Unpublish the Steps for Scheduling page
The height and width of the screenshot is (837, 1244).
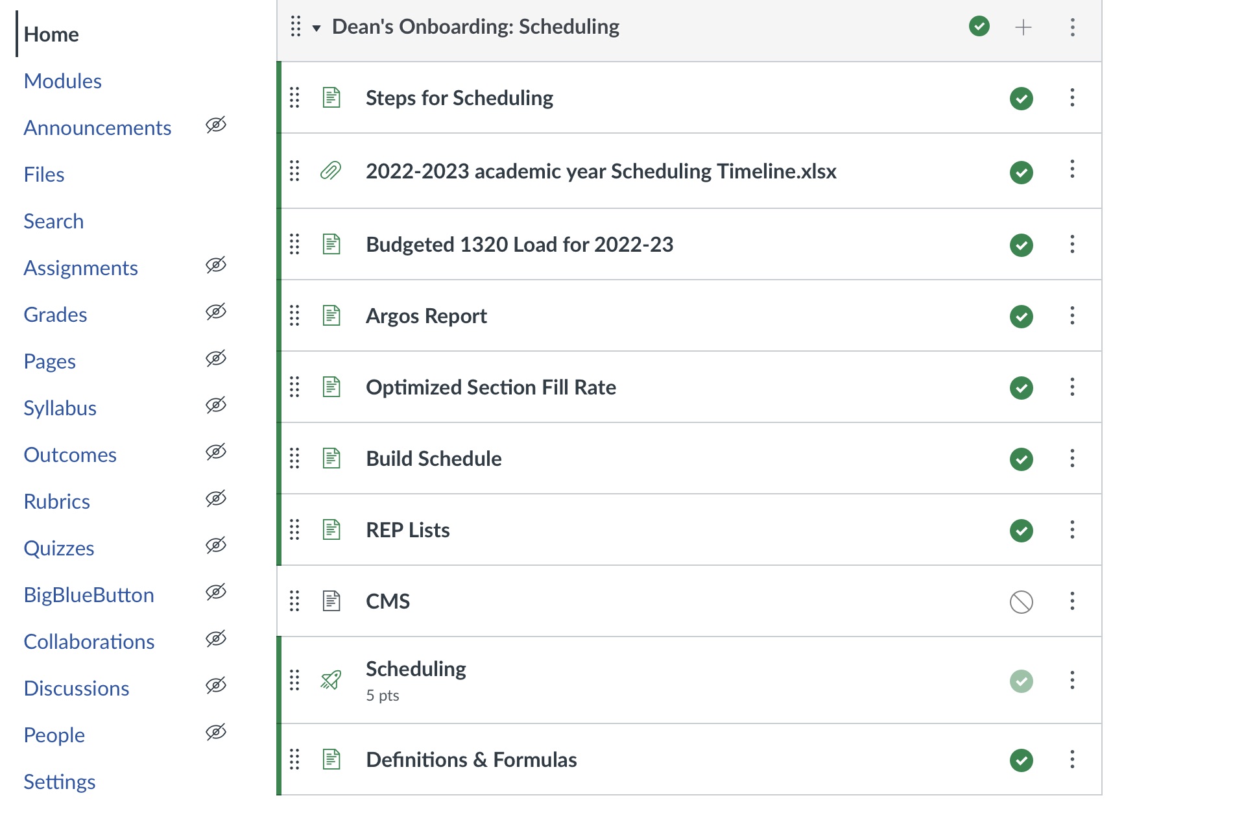(1021, 99)
